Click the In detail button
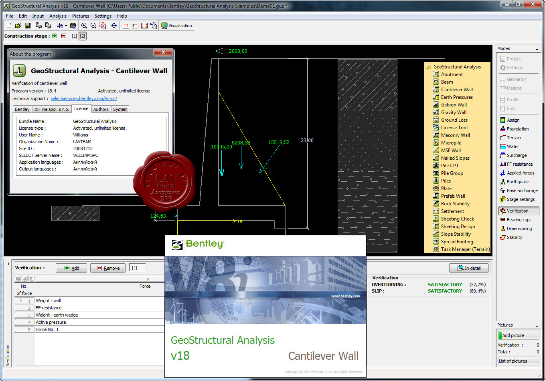545x381 pixels. point(469,268)
